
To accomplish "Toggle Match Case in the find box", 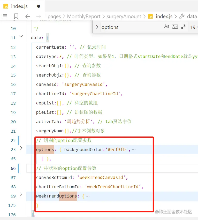I will point(167,26).
